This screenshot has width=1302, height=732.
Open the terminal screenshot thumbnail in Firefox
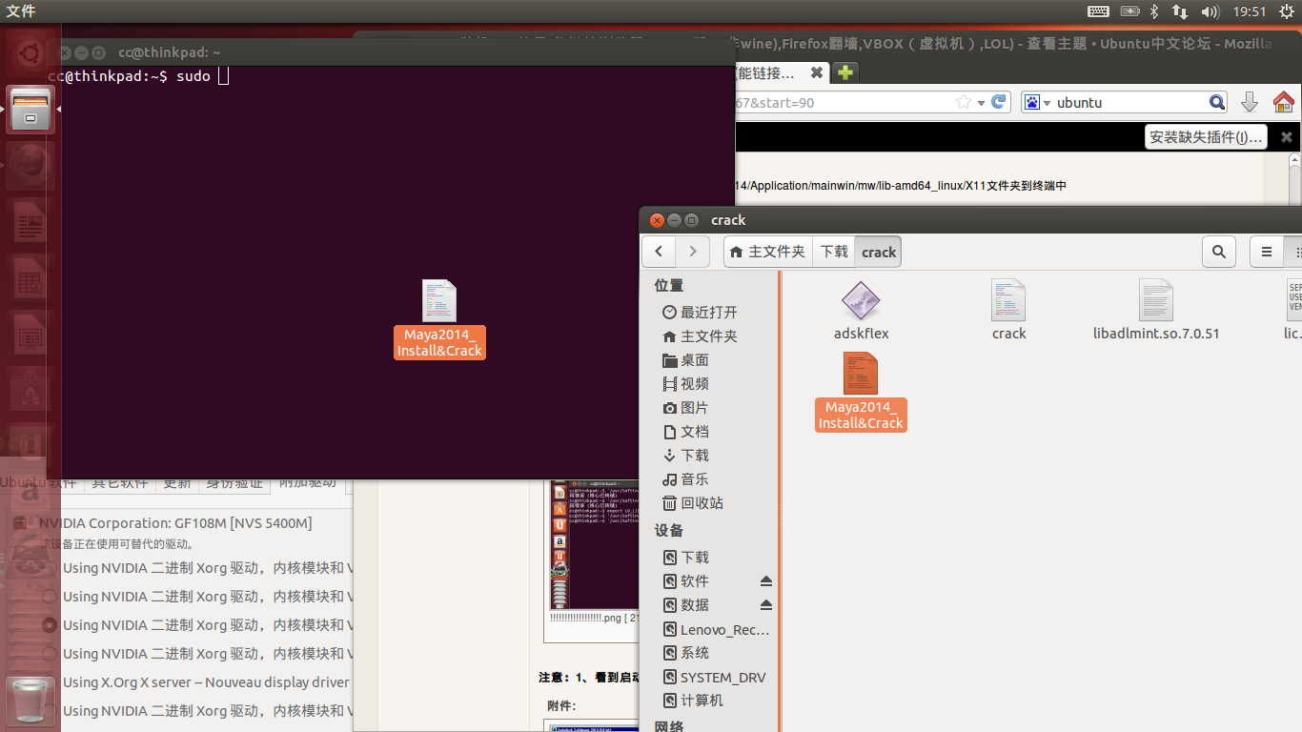click(x=594, y=544)
